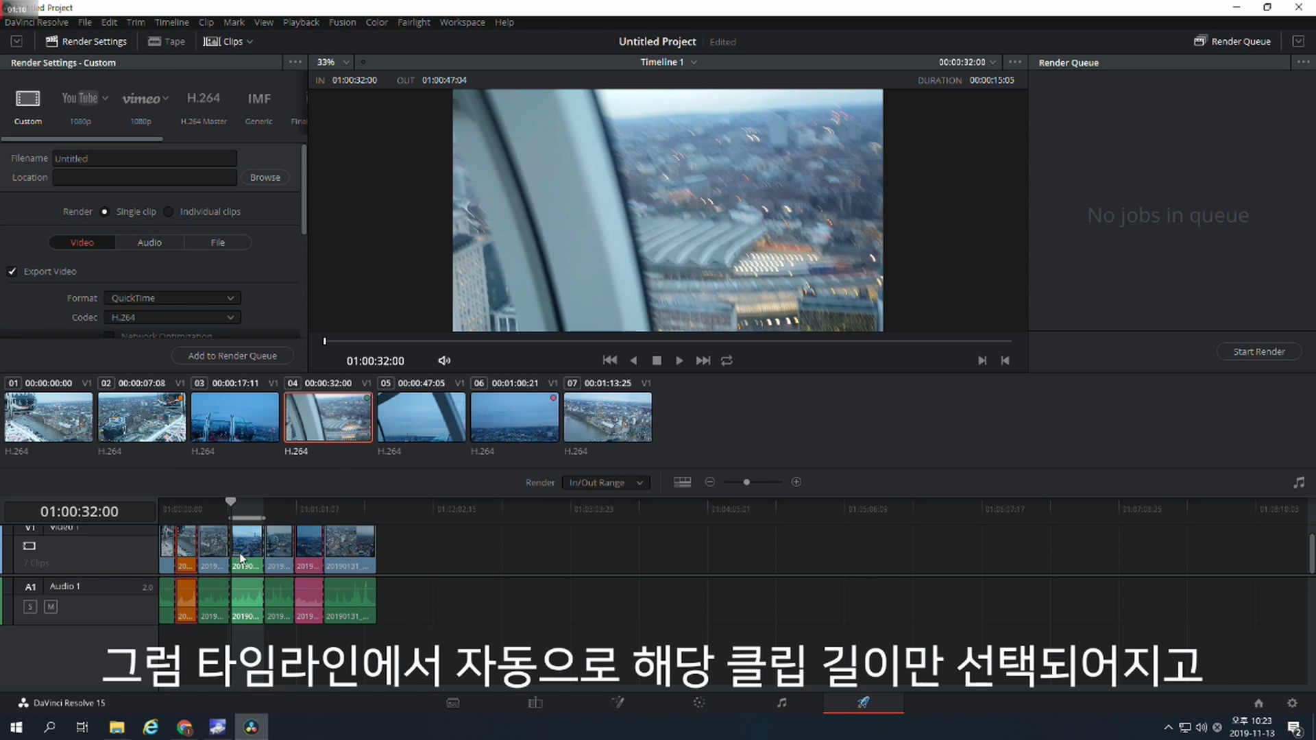Click the loop playback icon
This screenshot has height=740, width=1316.
727,360
